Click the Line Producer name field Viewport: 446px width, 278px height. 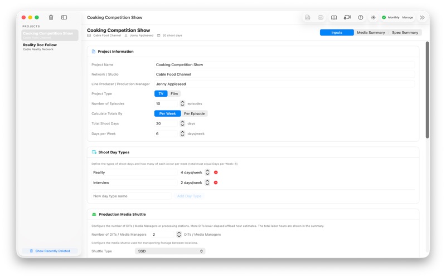284,84
